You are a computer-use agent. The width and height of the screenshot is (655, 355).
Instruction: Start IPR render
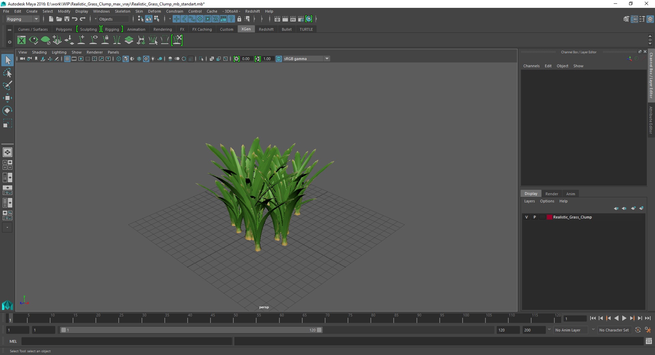(293, 19)
